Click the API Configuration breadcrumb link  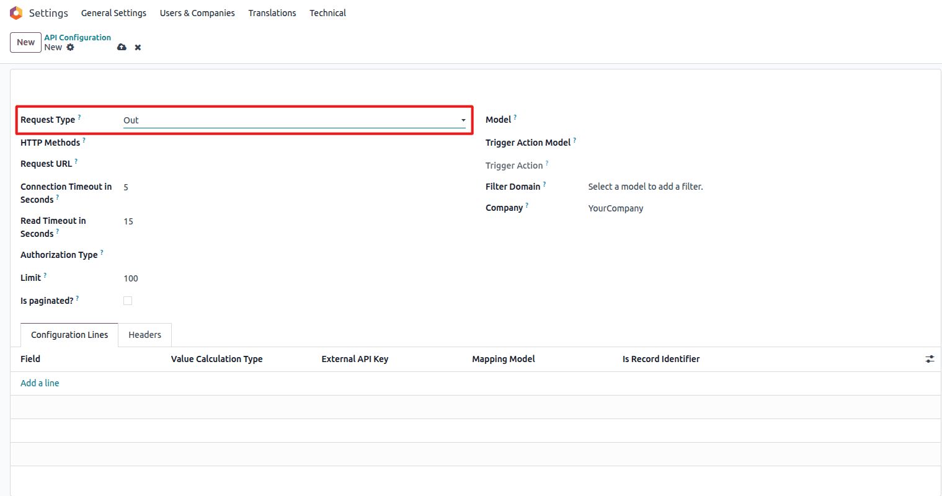pyautogui.click(x=78, y=37)
